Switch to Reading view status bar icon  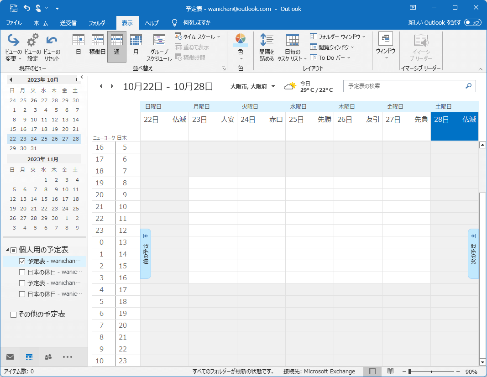click(390, 371)
